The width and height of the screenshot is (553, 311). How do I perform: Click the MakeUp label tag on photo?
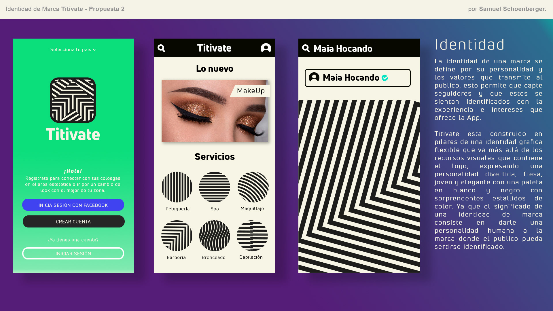click(x=251, y=91)
